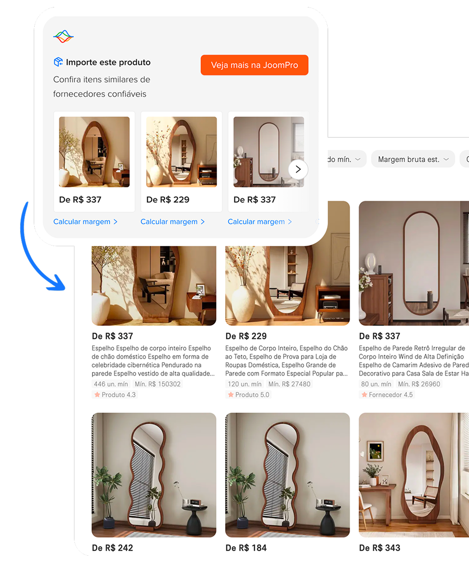Click the Espelho de Corpo Inteiro product title
The image size is (469, 567).
[x=287, y=361]
